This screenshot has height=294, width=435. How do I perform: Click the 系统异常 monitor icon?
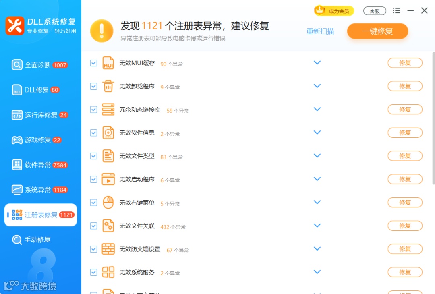[x=17, y=190]
